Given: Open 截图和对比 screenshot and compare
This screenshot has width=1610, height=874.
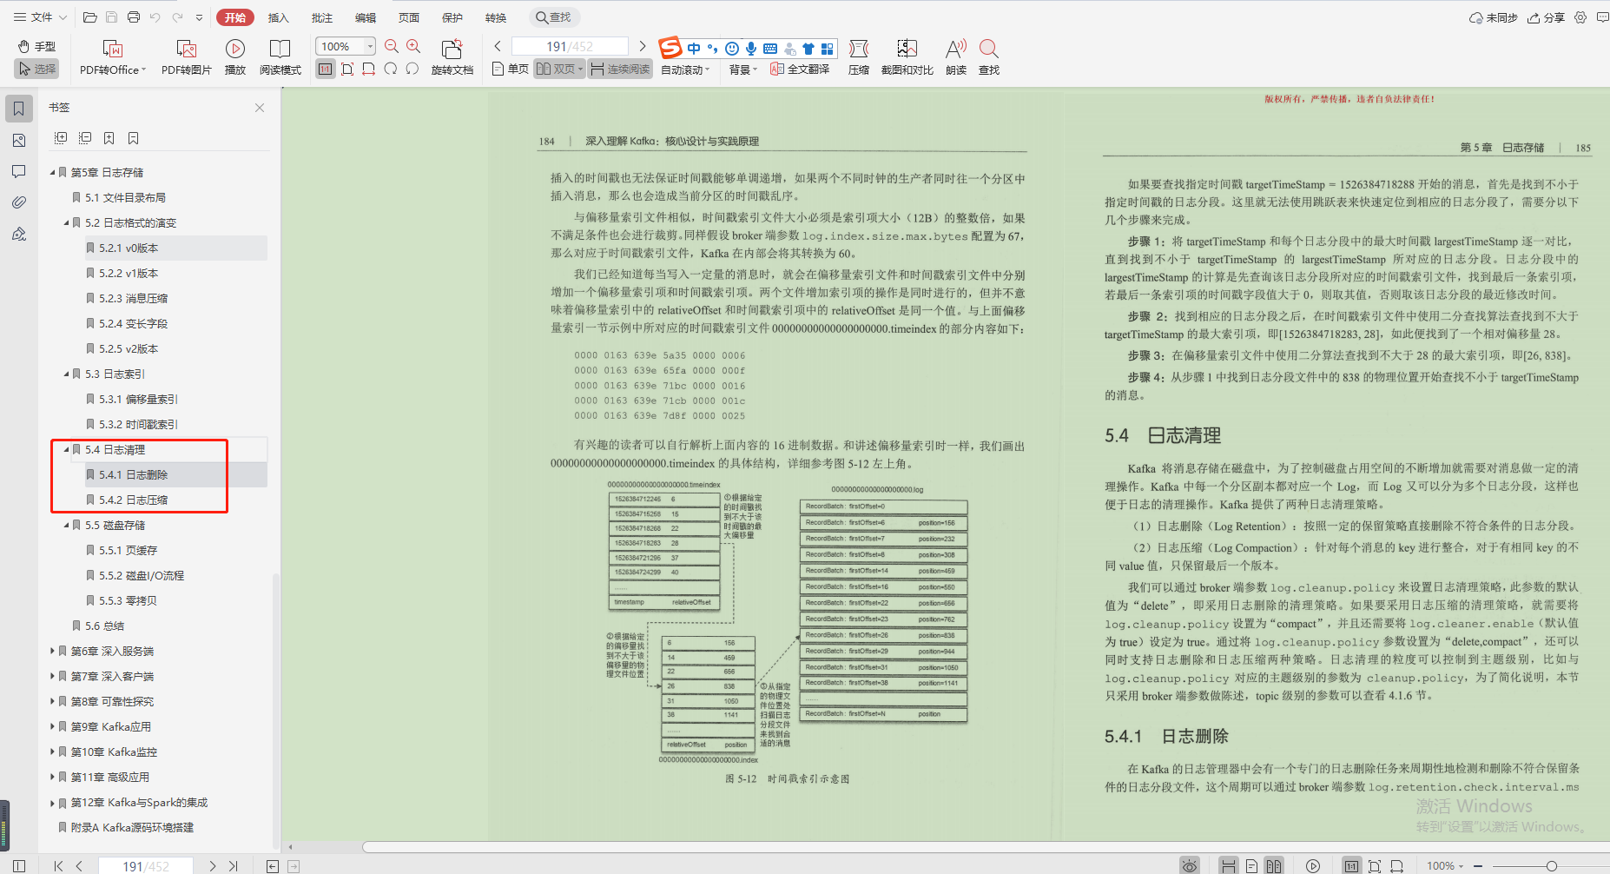Looking at the screenshot, I should pyautogui.click(x=907, y=57).
